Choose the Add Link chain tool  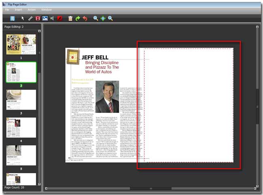30,18
